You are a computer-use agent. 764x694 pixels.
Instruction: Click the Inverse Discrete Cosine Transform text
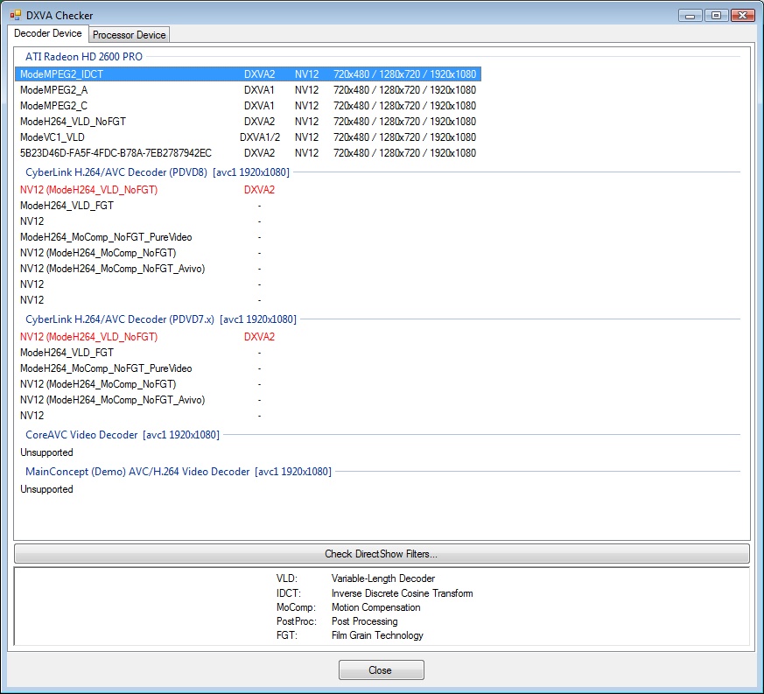[x=402, y=593]
